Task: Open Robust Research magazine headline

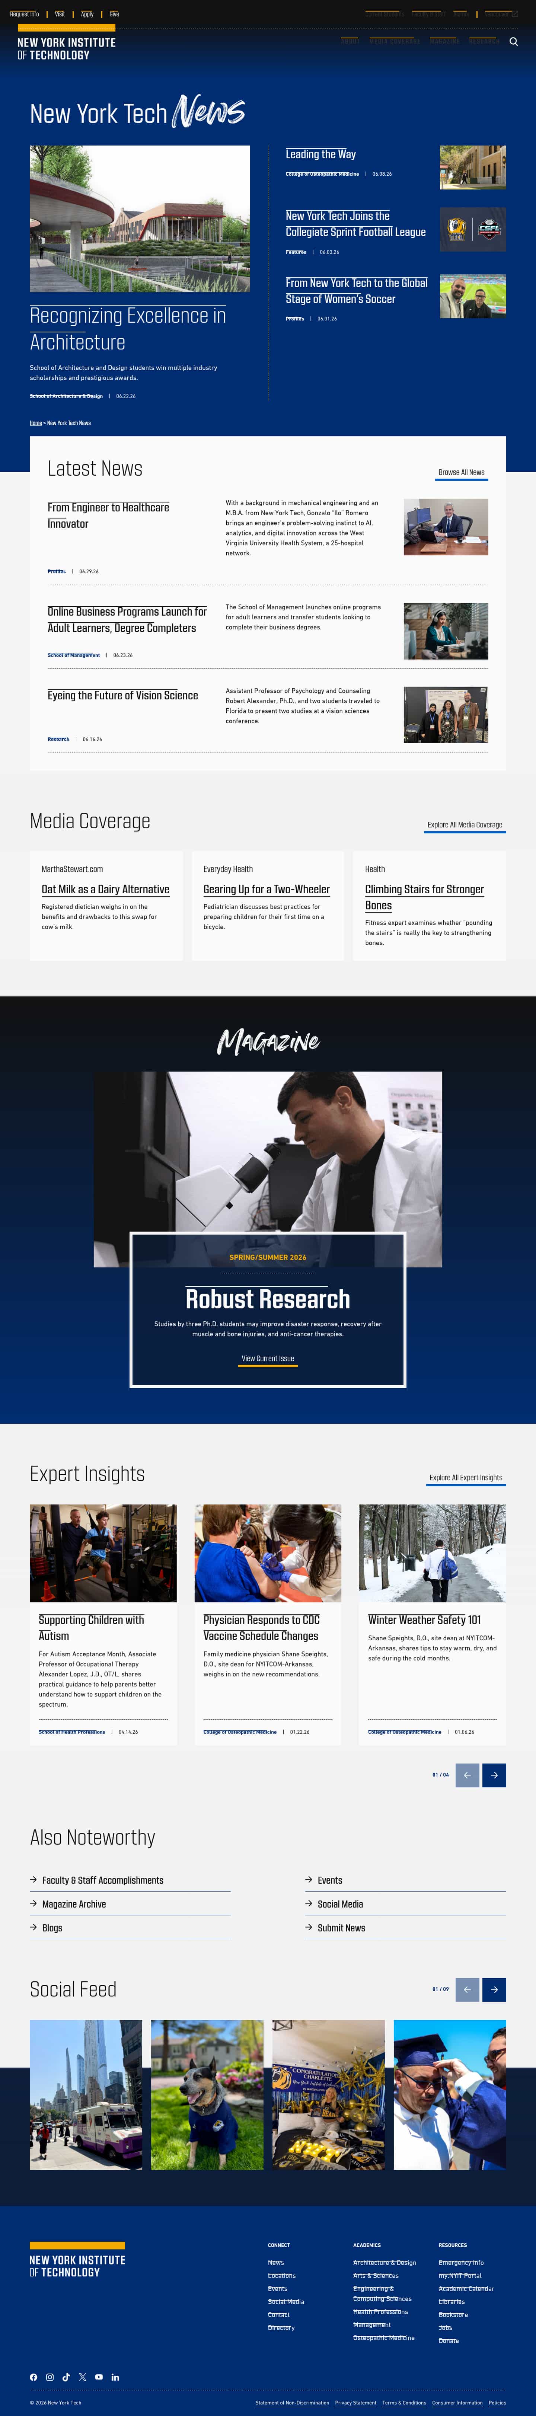Action: tap(268, 1299)
